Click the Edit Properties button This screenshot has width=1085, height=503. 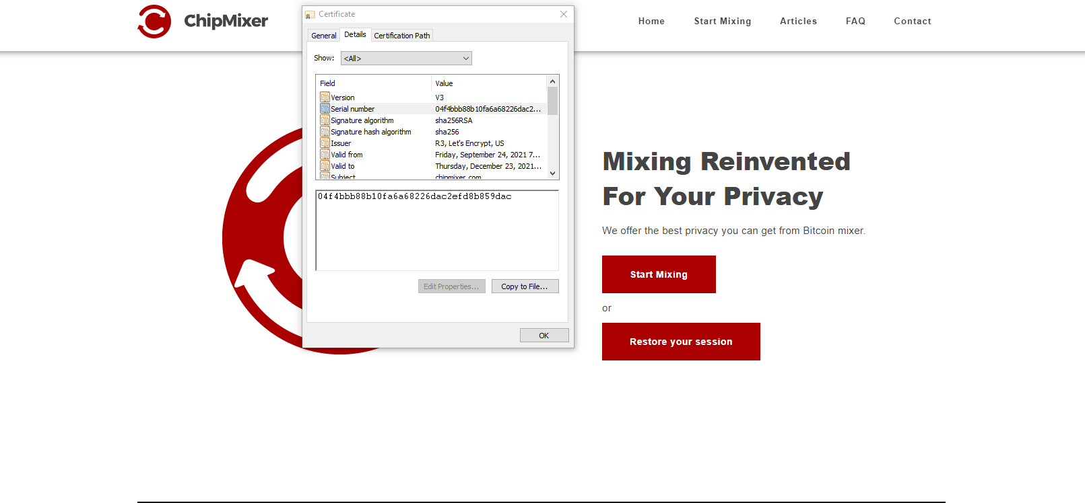click(451, 286)
